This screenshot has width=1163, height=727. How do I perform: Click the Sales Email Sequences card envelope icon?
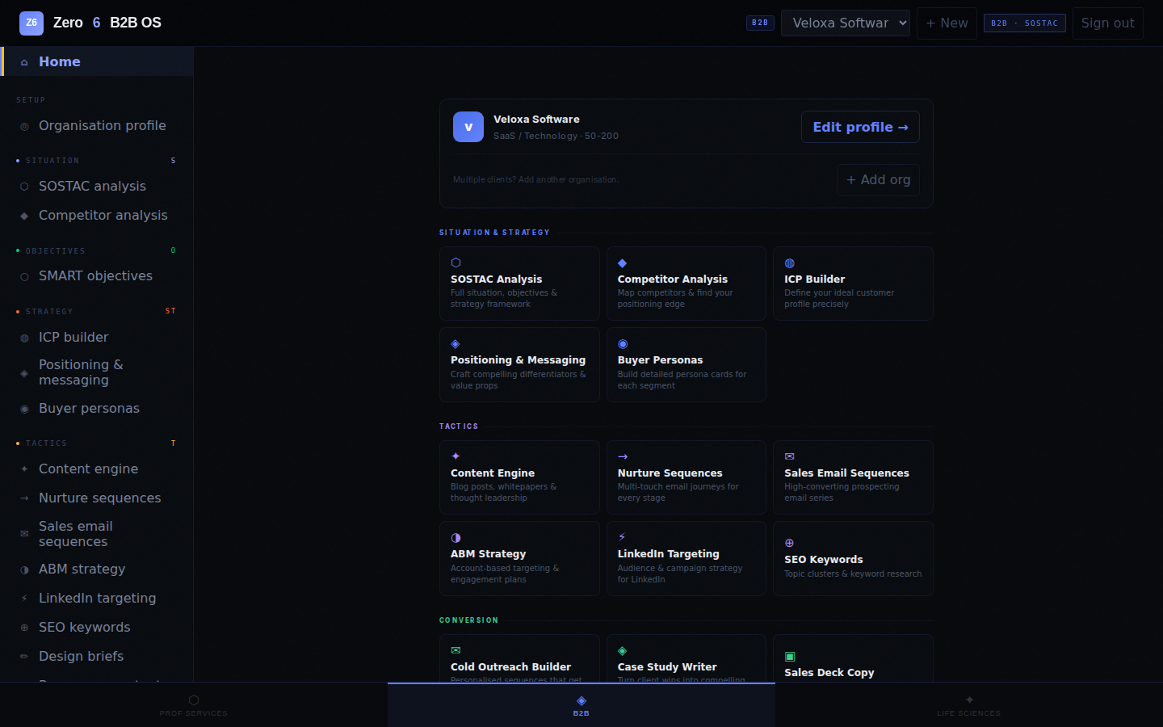click(x=789, y=456)
